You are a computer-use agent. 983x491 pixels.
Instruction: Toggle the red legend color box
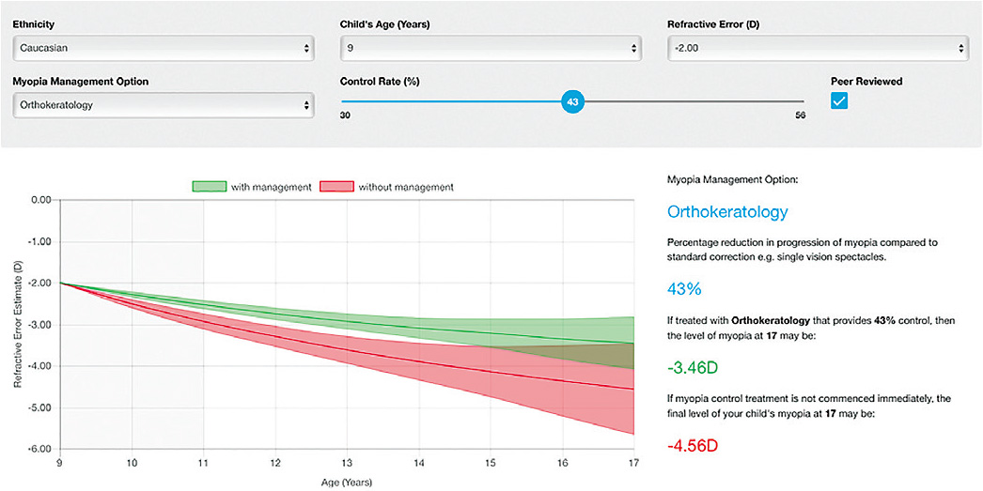[336, 187]
